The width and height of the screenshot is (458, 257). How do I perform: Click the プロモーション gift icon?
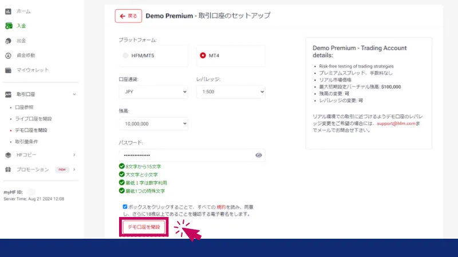point(8,170)
